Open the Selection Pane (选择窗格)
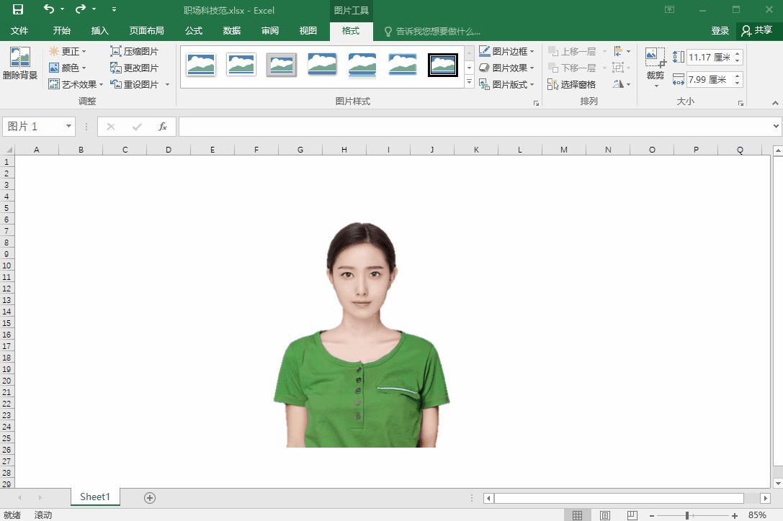 click(x=571, y=84)
